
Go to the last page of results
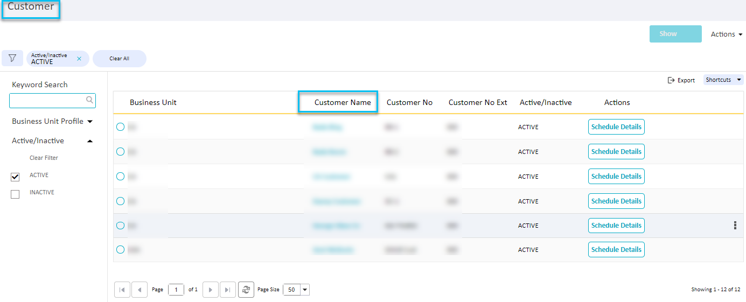[228, 290]
